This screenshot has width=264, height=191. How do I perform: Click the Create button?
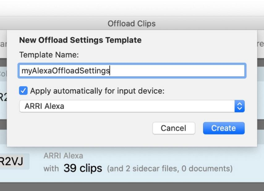click(224, 128)
